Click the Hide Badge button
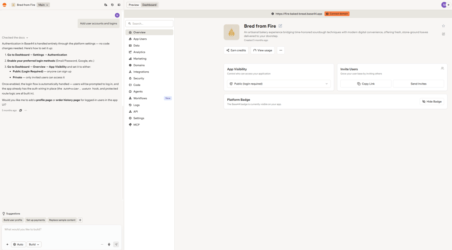Viewport: 452px width, 250px height. tap(432, 101)
